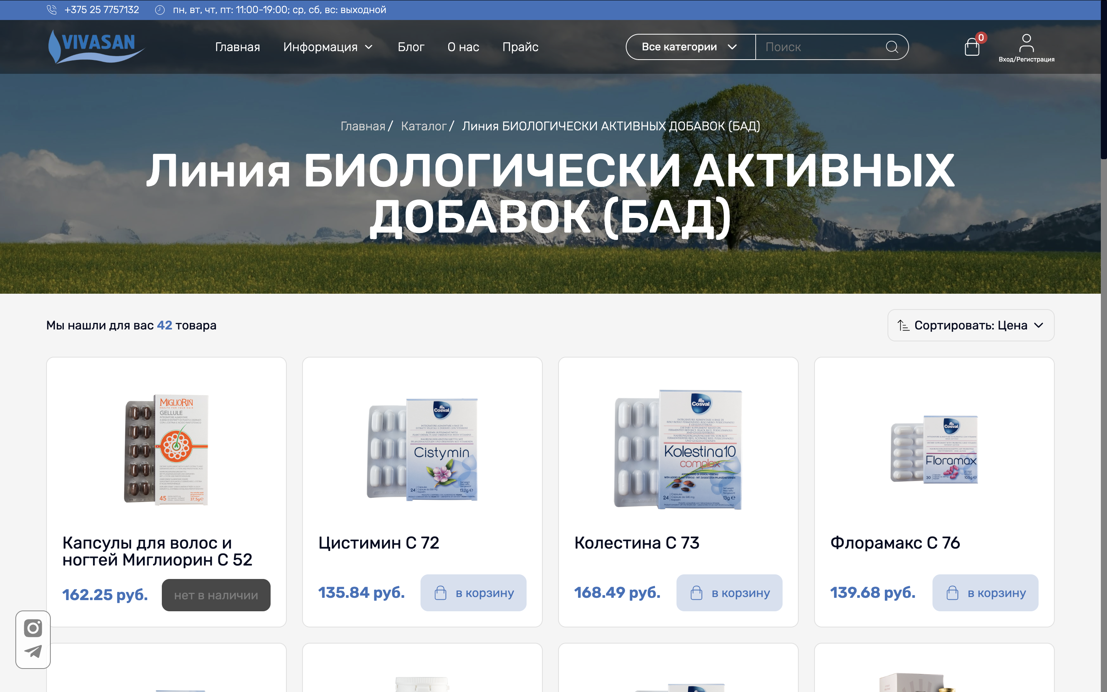Open the Сортировать: Цена dropdown
The image size is (1107, 692).
coord(971,325)
